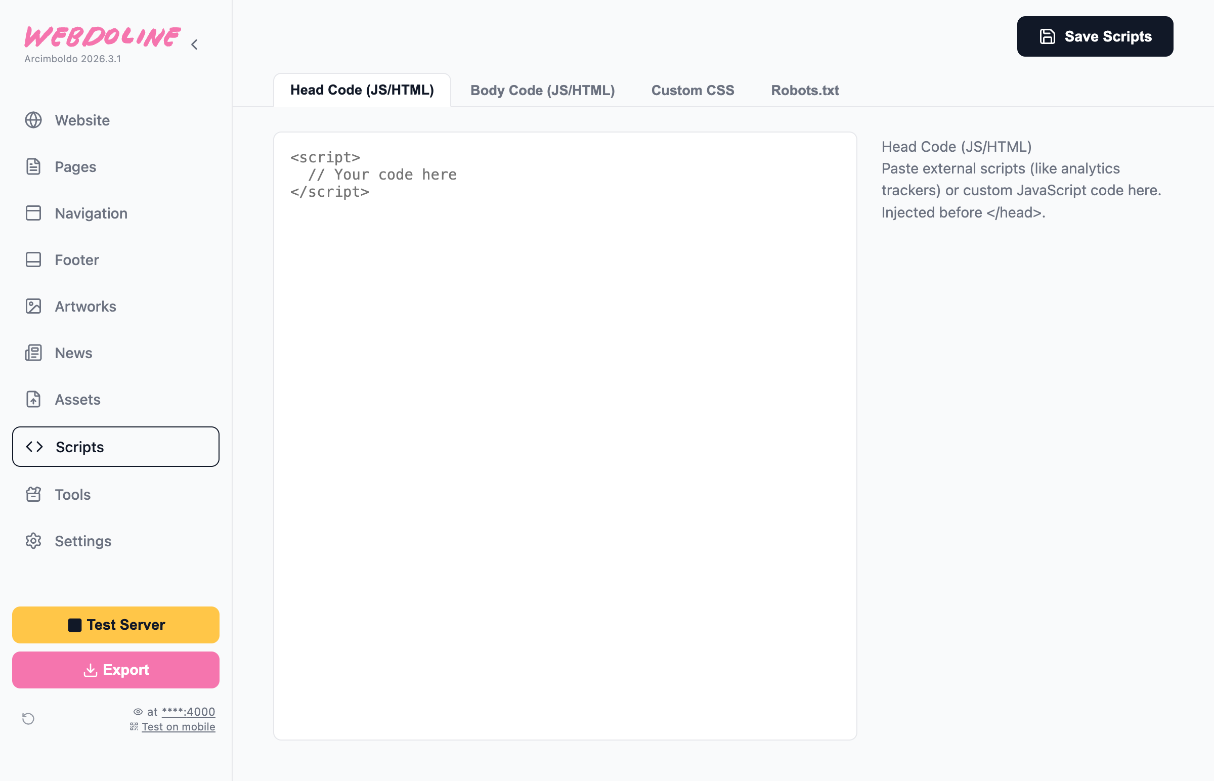This screenshot has width=1214, height=781.
Task: Click the Assets file upload icon
Action: coord(33,400)
